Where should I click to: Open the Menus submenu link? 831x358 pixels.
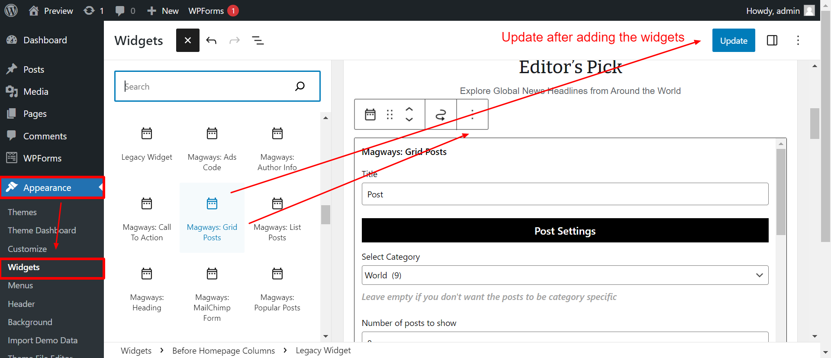pyautogui.click(x=20, y=285)
